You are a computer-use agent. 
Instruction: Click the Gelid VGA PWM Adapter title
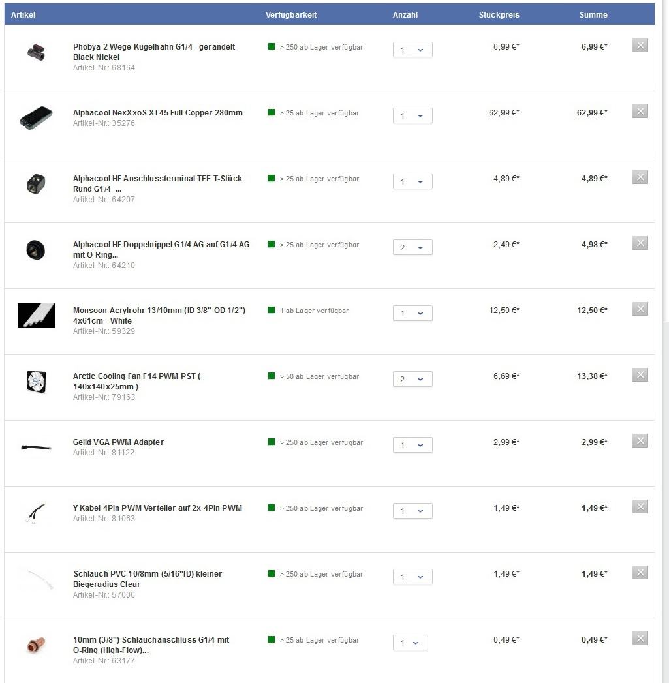point(118,442)
